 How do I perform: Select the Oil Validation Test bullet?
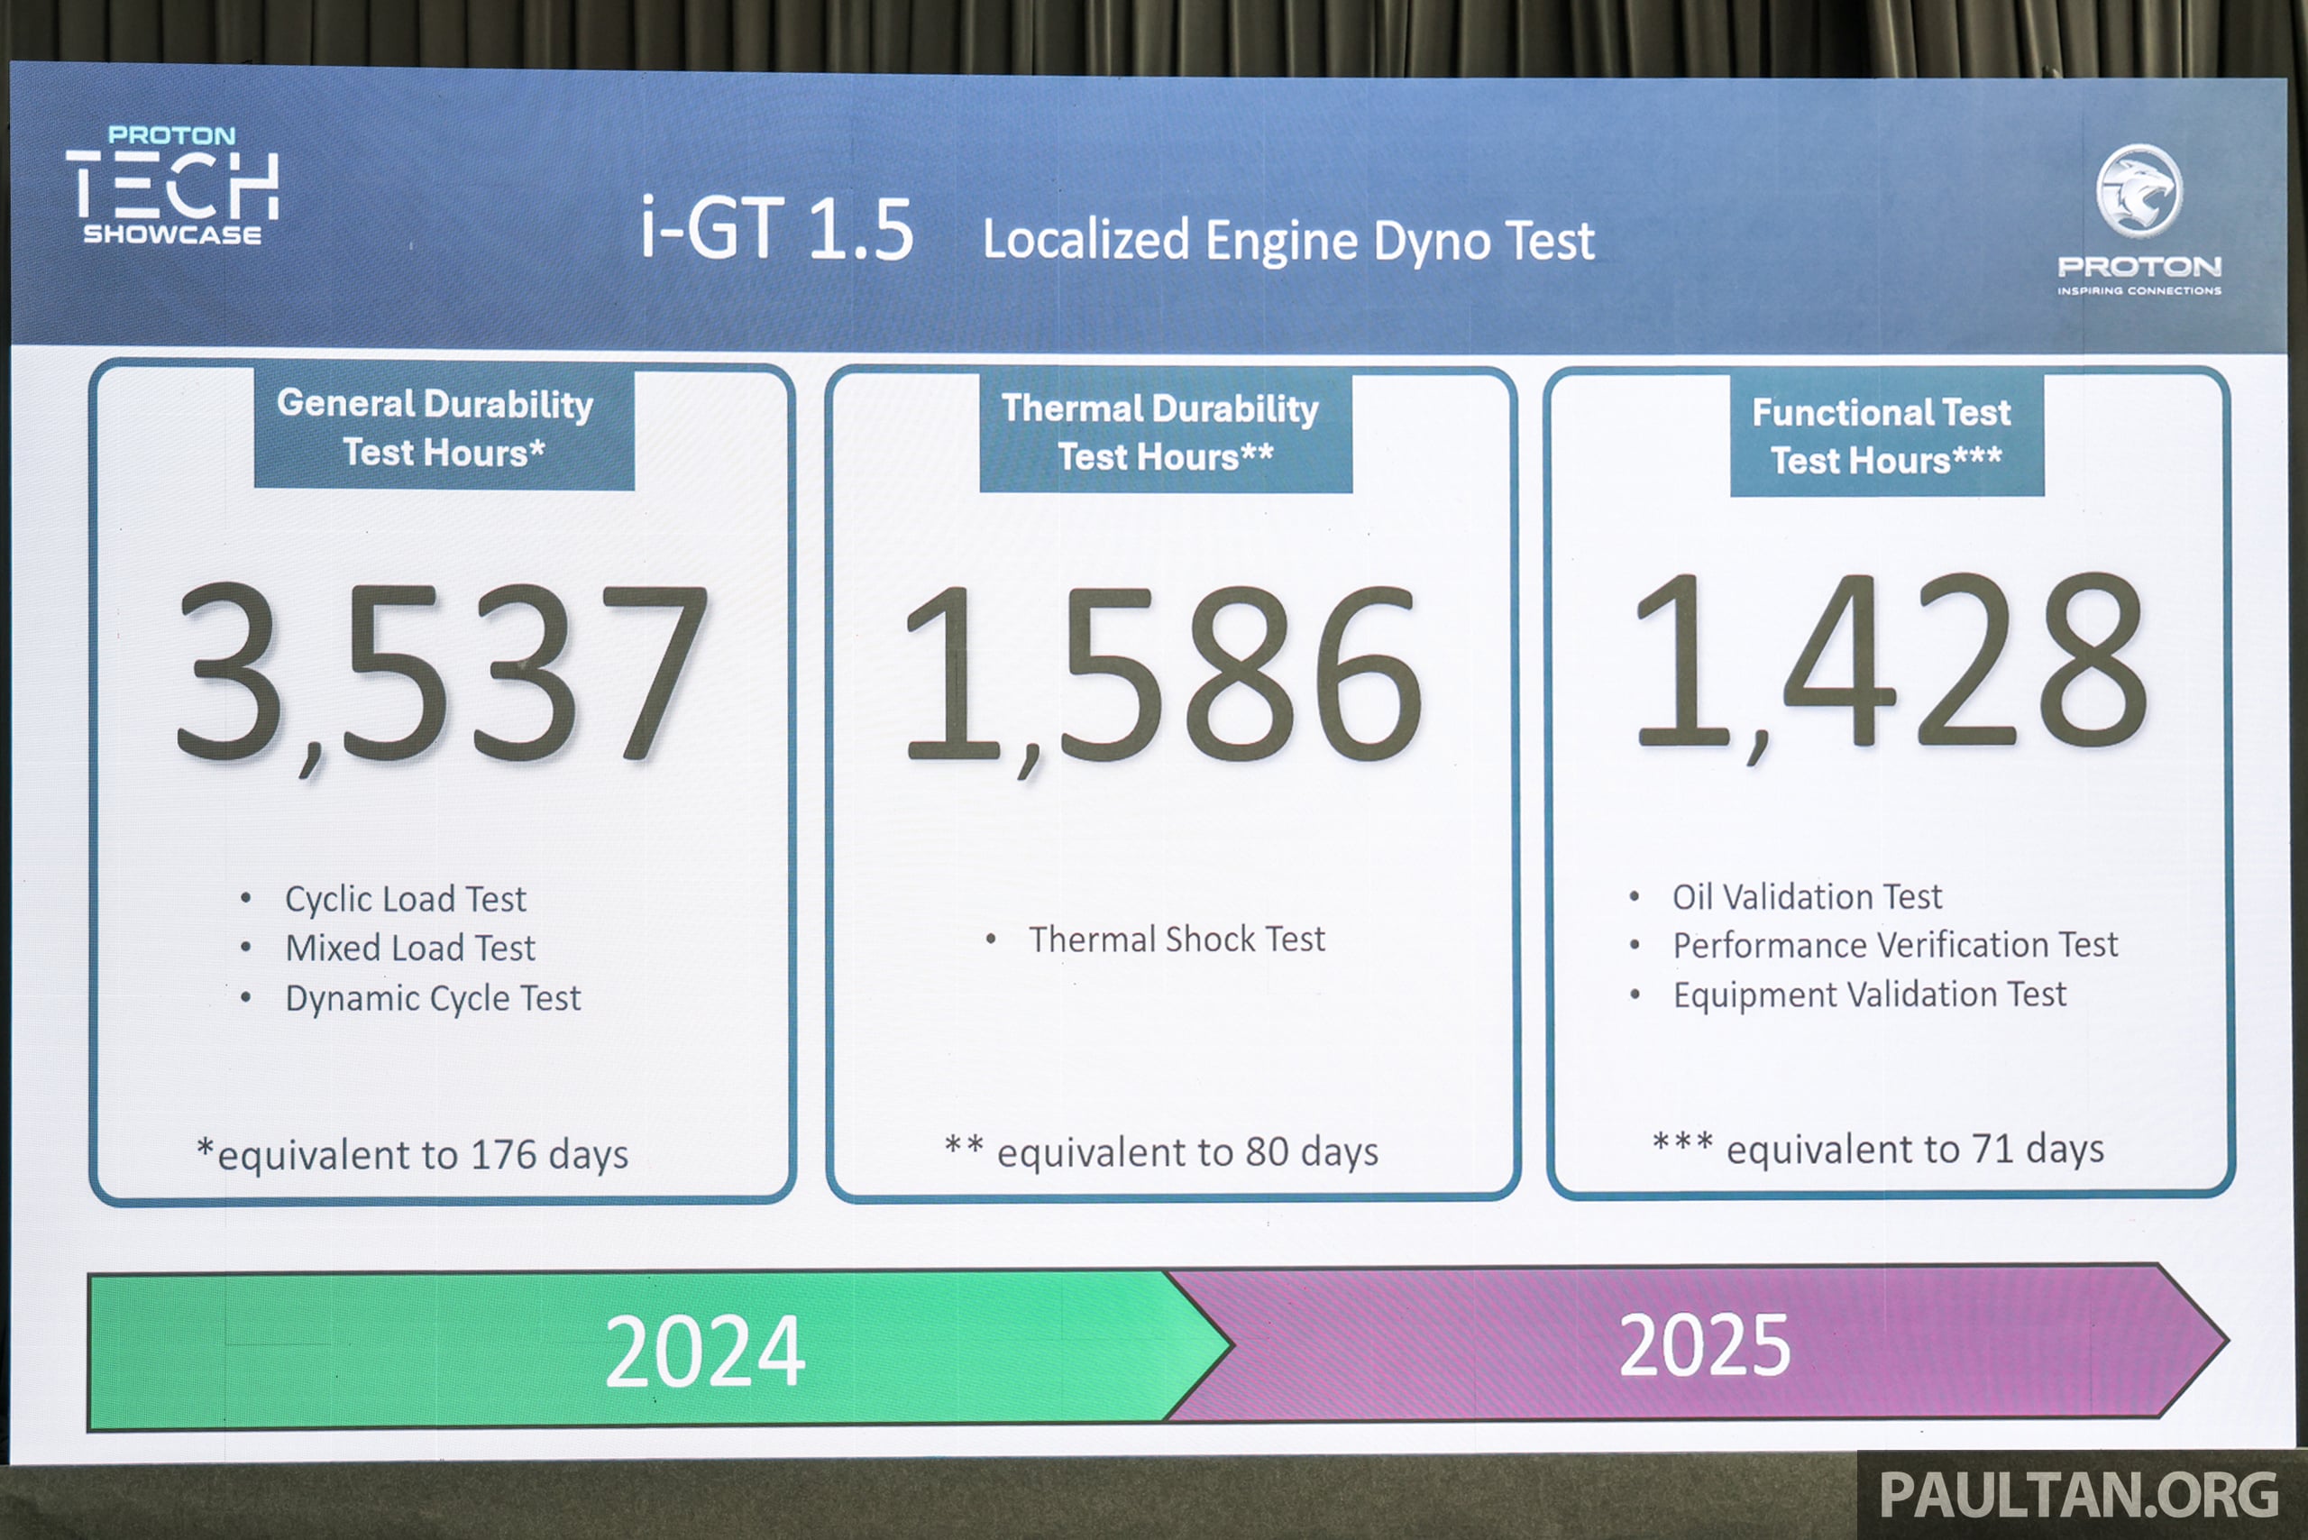1805,895
